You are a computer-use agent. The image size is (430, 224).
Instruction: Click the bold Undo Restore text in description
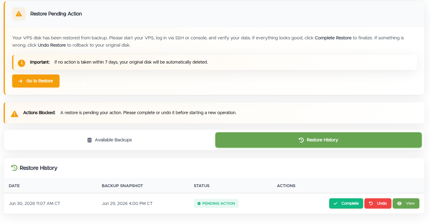(52, 45)
